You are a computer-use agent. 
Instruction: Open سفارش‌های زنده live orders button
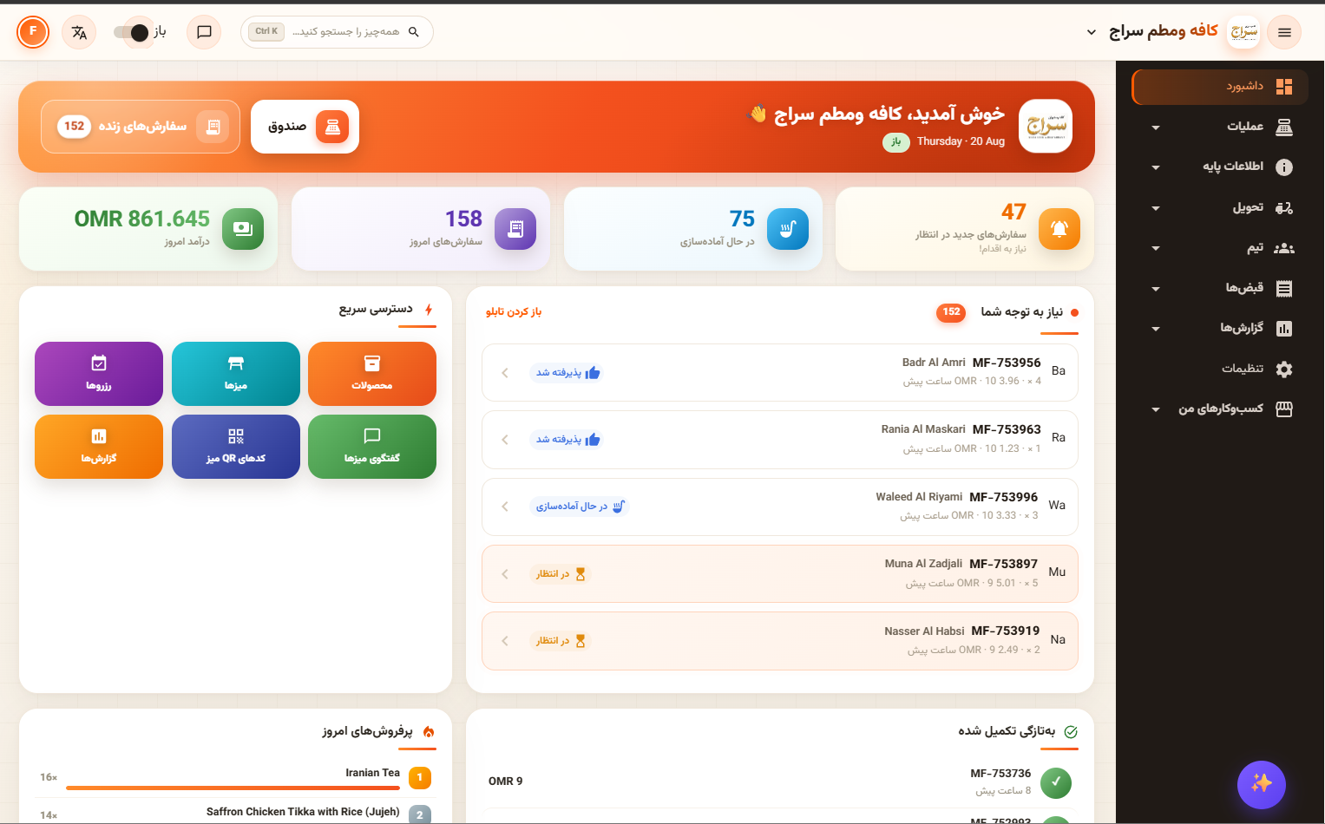[141, 127]
